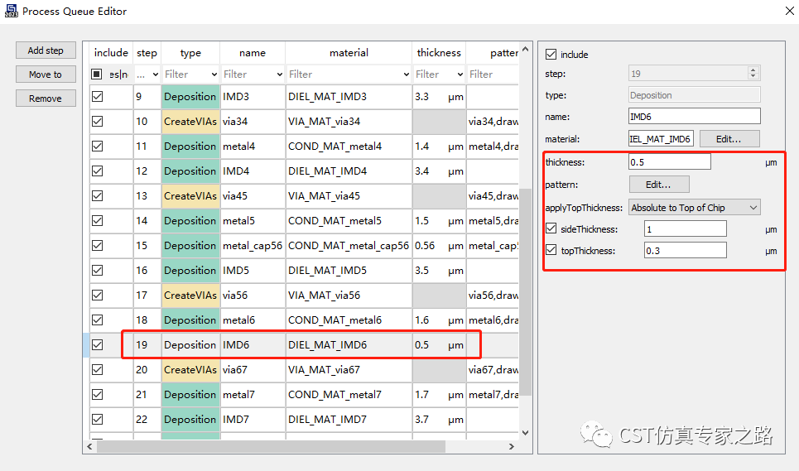
Task: Uncheck include for step 13 via45
Action: pos(98,195)
